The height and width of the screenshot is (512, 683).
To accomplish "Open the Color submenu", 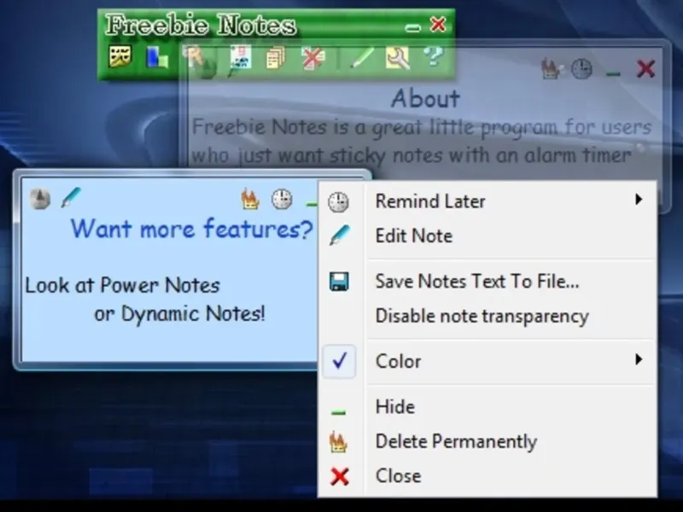I will pos(487,361).
